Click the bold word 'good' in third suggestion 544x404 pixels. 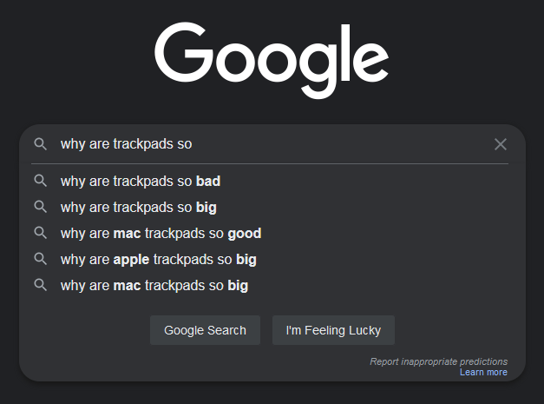tap(245, 234)
